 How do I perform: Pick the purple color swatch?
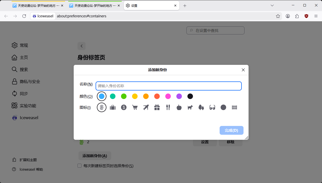179,96
